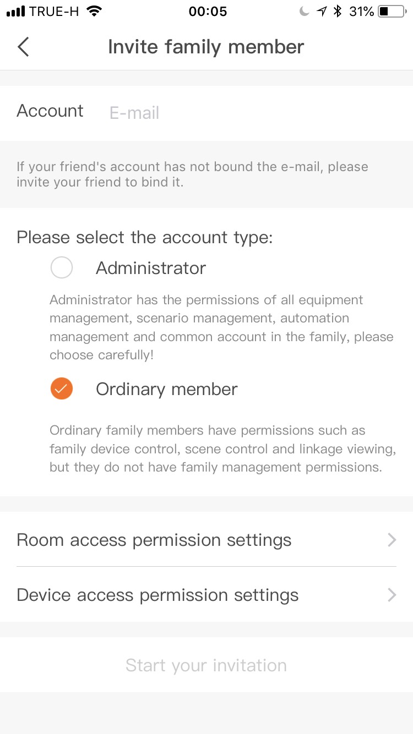
Task: Tap the clock time in status bar
Action: point(208,12)
